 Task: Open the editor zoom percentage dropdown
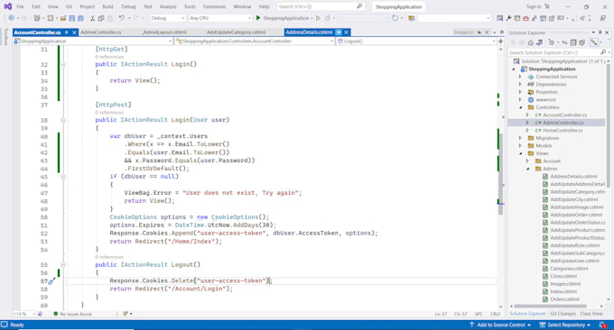pyautogui.click(x=24, y=314)
